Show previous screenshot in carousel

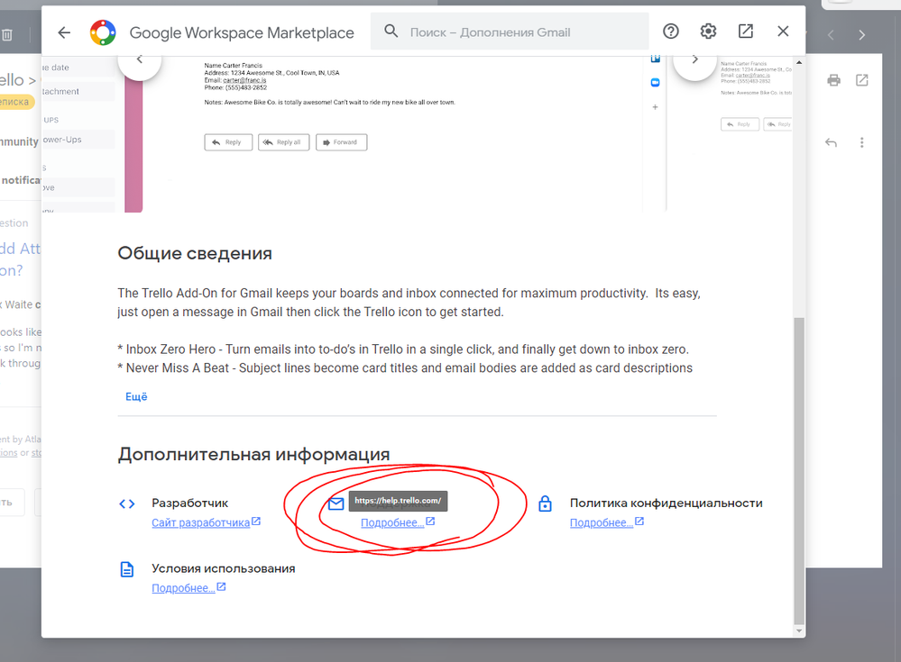(x=140, y=59)
